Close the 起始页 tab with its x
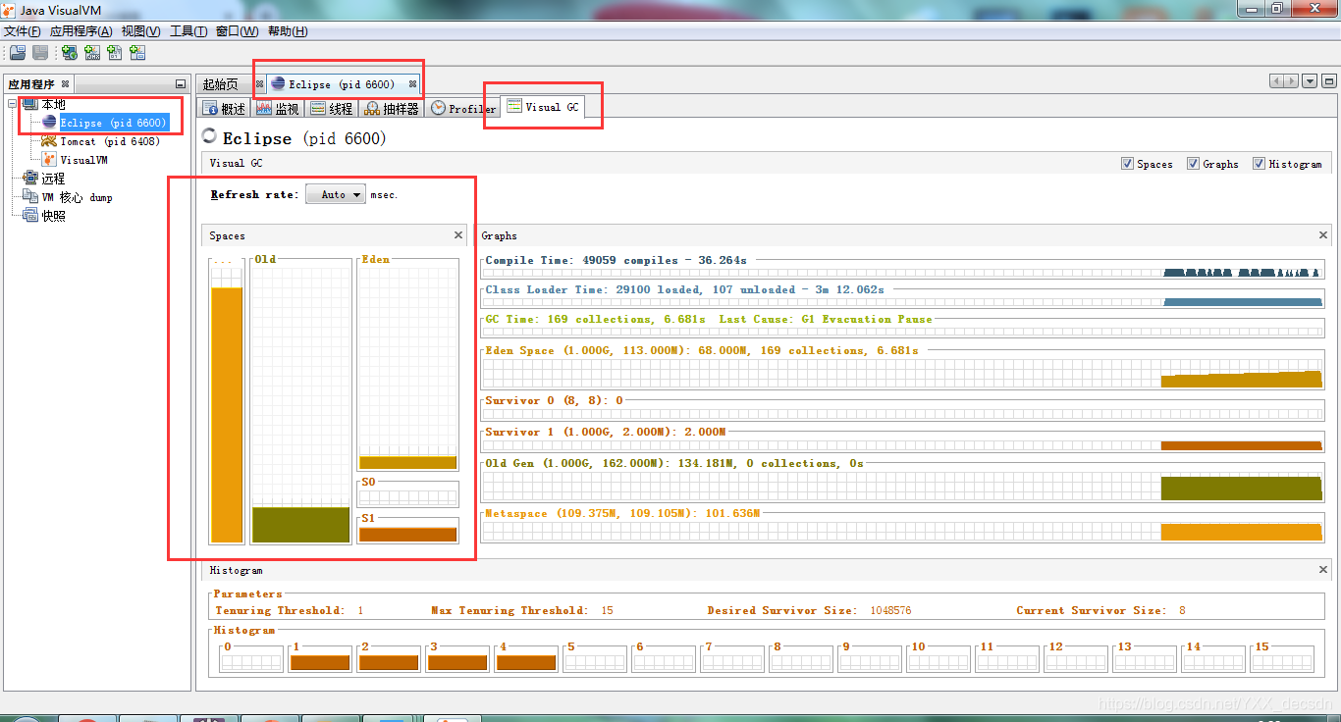Image resolution: width=1341 pixels, height=722 pixels. click(259, 84)
